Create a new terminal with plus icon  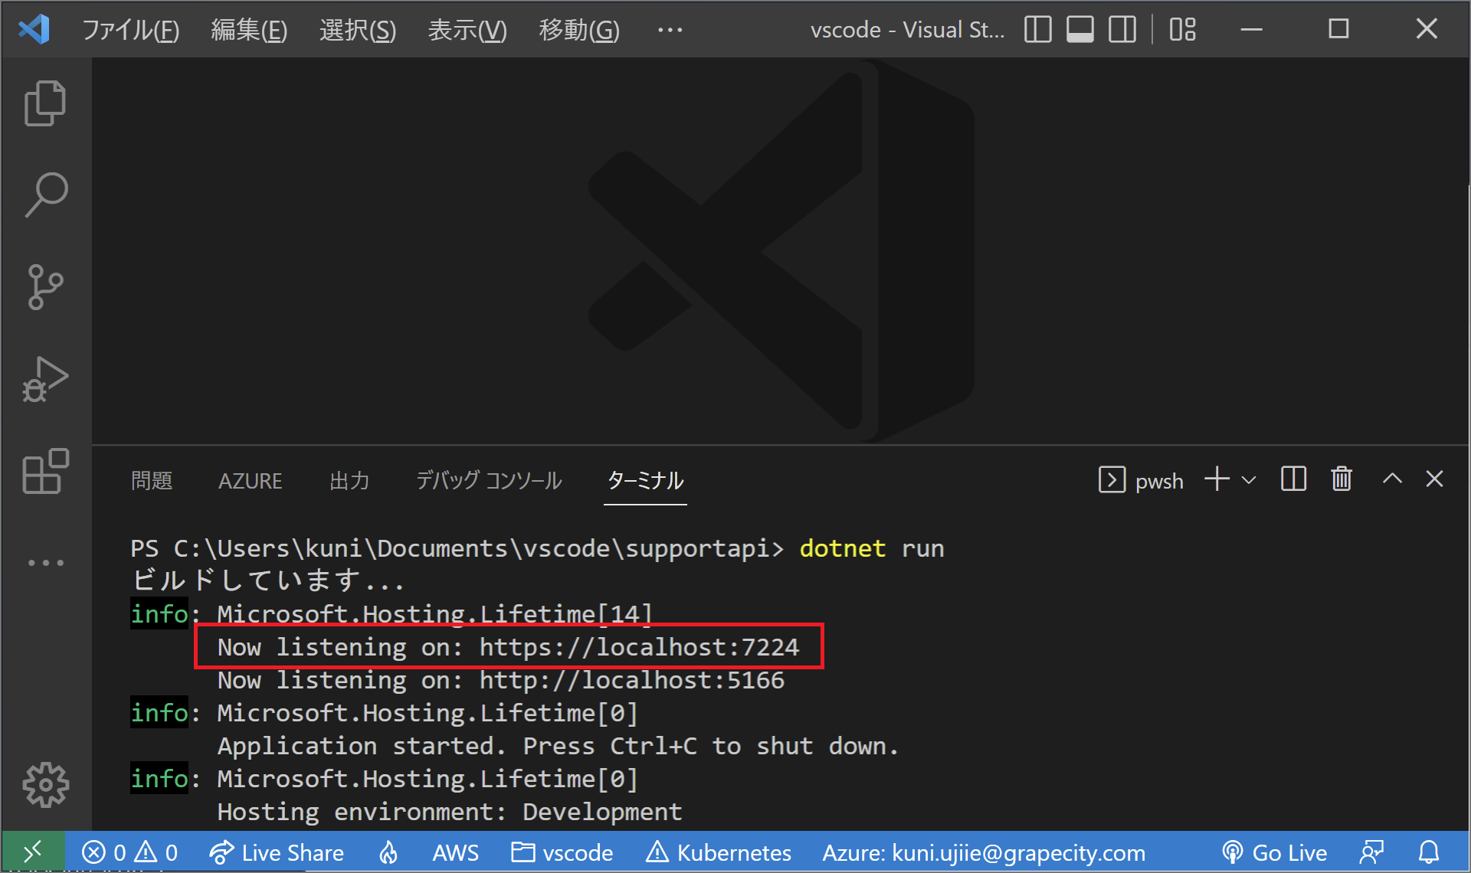[x=1217, y=479]
